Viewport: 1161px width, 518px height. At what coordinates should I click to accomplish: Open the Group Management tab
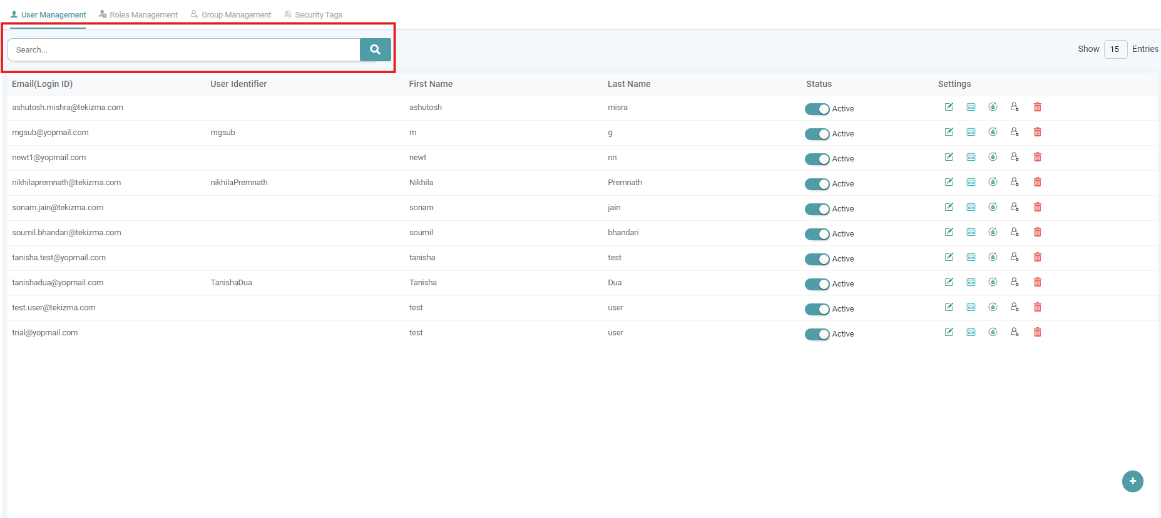pyautogui.click(x=231, y=14)
